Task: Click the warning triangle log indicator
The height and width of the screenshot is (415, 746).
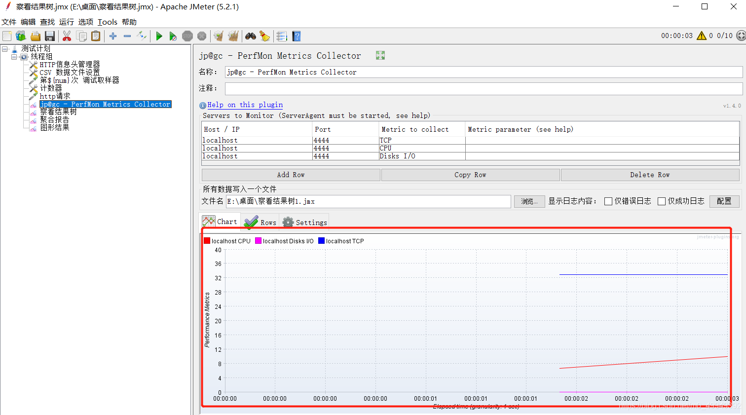Action: [x=702, y=36]
